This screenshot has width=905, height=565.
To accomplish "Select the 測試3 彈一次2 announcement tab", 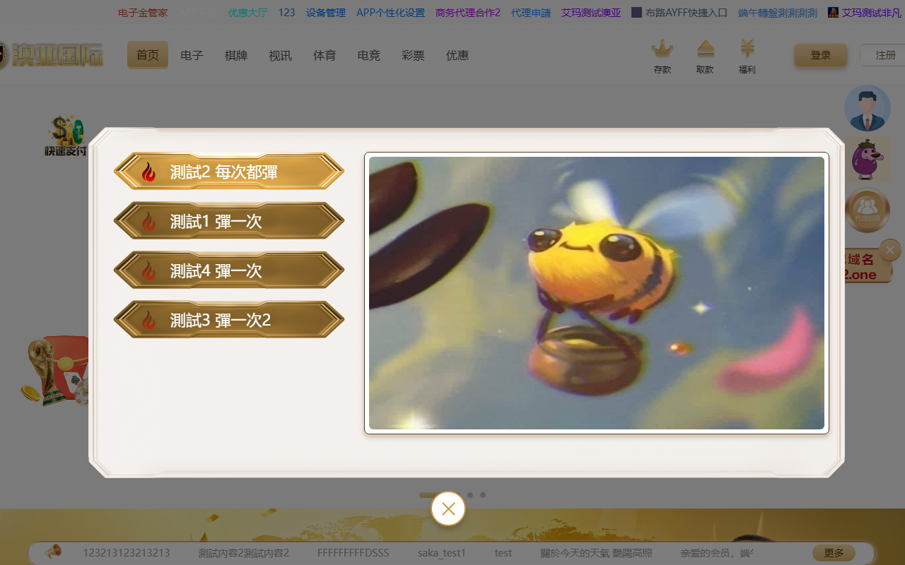I will [229, 320].
